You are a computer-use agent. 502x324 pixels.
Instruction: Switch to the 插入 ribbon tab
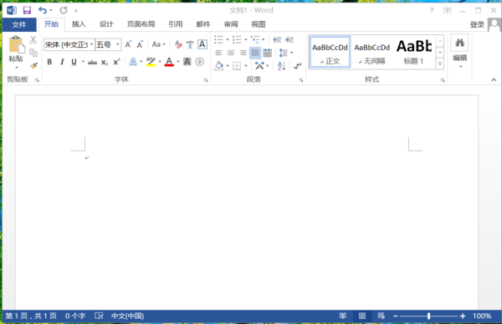tap(79, 24)
